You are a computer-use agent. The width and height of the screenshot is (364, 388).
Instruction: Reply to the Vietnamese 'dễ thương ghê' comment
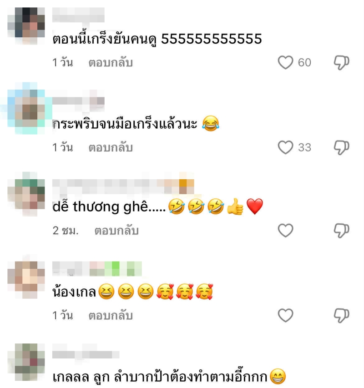point(116,231)
